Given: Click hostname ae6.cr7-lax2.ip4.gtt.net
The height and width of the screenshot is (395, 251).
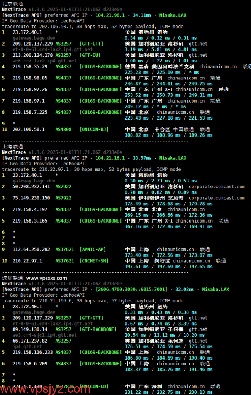Looking at the screenshot, I should pos(44,61).
